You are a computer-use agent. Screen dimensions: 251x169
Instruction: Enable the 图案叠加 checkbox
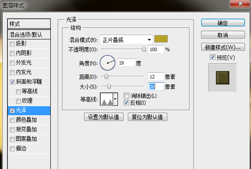coord(12,140)
